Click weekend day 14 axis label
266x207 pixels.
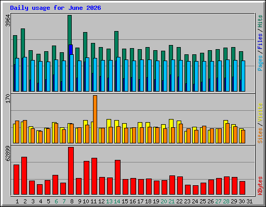point(117,201)
